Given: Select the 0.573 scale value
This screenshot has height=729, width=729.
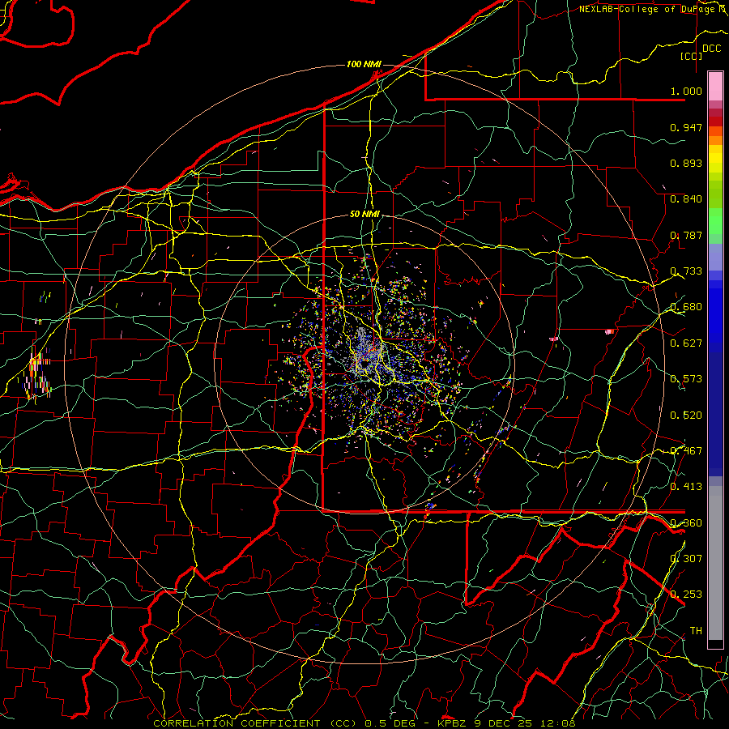Looking at the screenshot, I should coord(686,379).
